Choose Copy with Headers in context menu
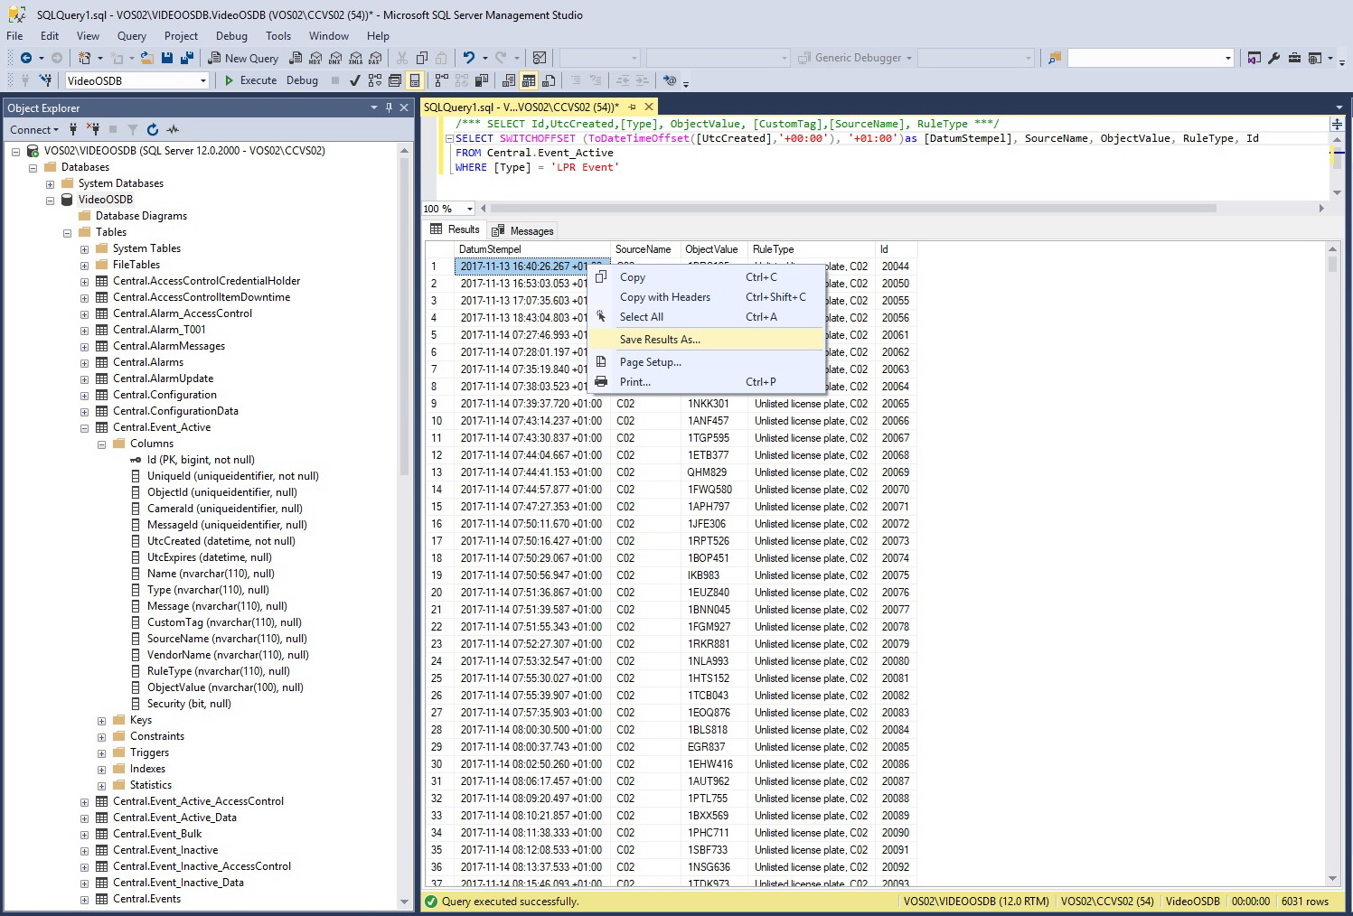The image size is (1353, 916). (x=707, y=297)
